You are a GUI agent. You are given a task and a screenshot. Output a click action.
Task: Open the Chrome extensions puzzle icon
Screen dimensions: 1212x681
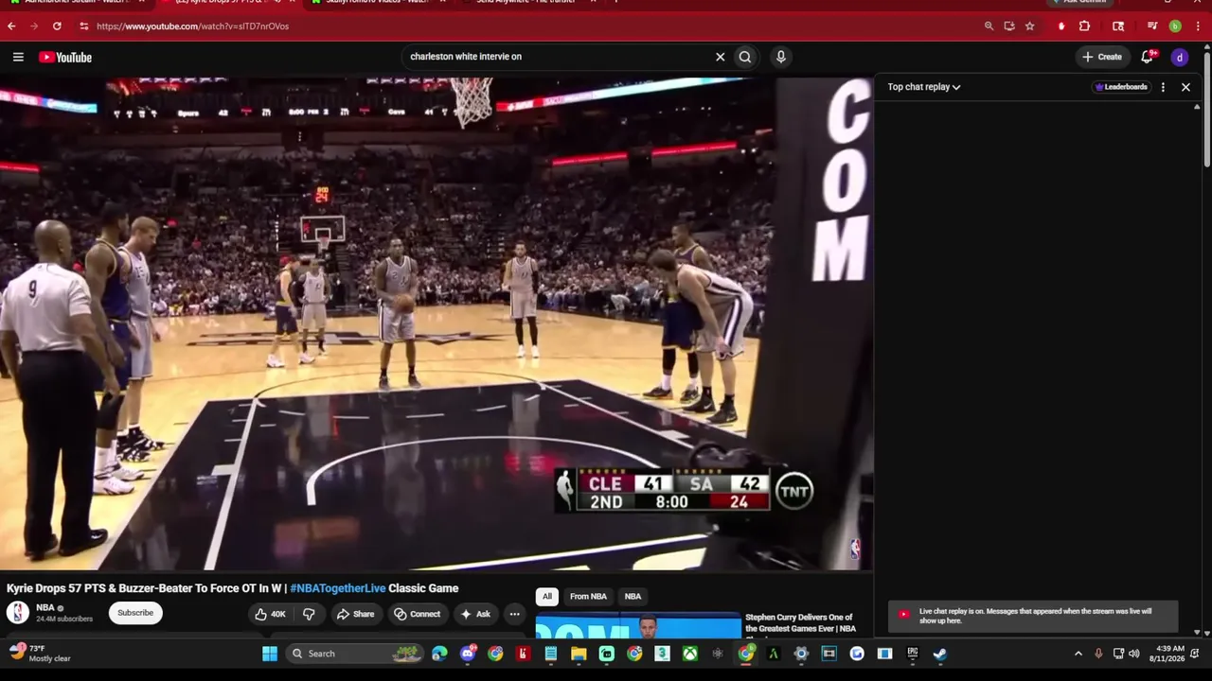[x=1085, y=26]
